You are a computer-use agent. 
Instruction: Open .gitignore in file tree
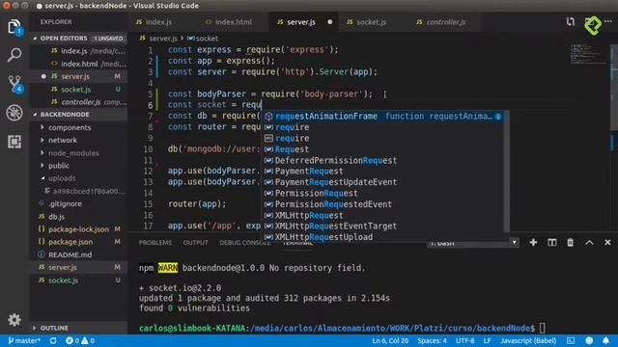65,203
